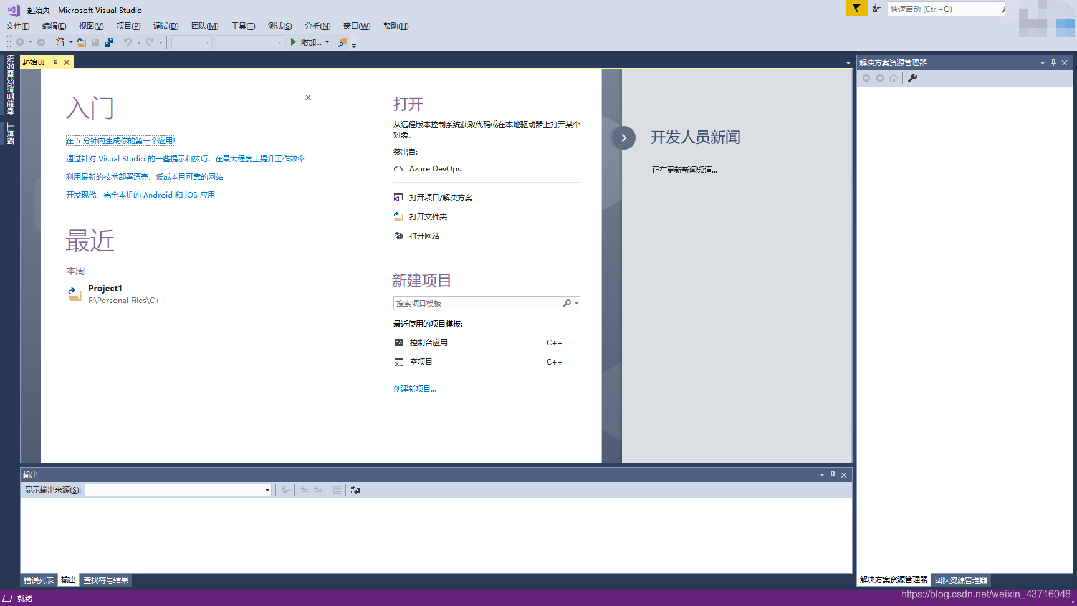
Task: Switch to the 团队资源管理器 tab
Action: click(x=961, y=580)
